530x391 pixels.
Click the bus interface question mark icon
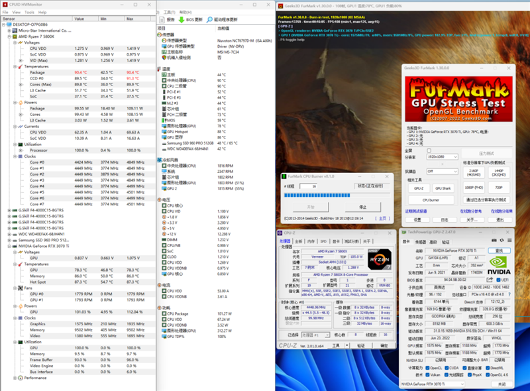(509, 294)
